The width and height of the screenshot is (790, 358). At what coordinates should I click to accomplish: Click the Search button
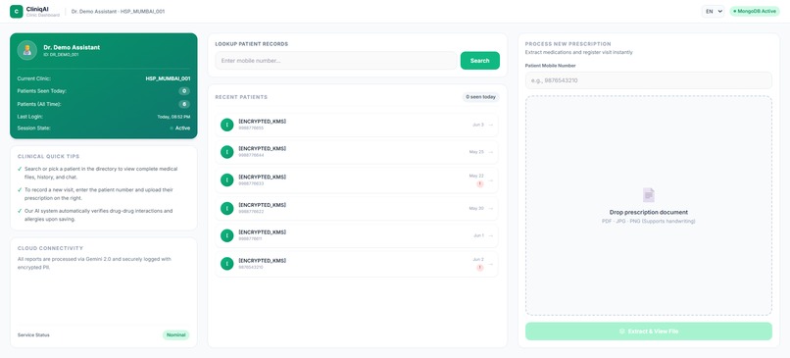[479, 61]
